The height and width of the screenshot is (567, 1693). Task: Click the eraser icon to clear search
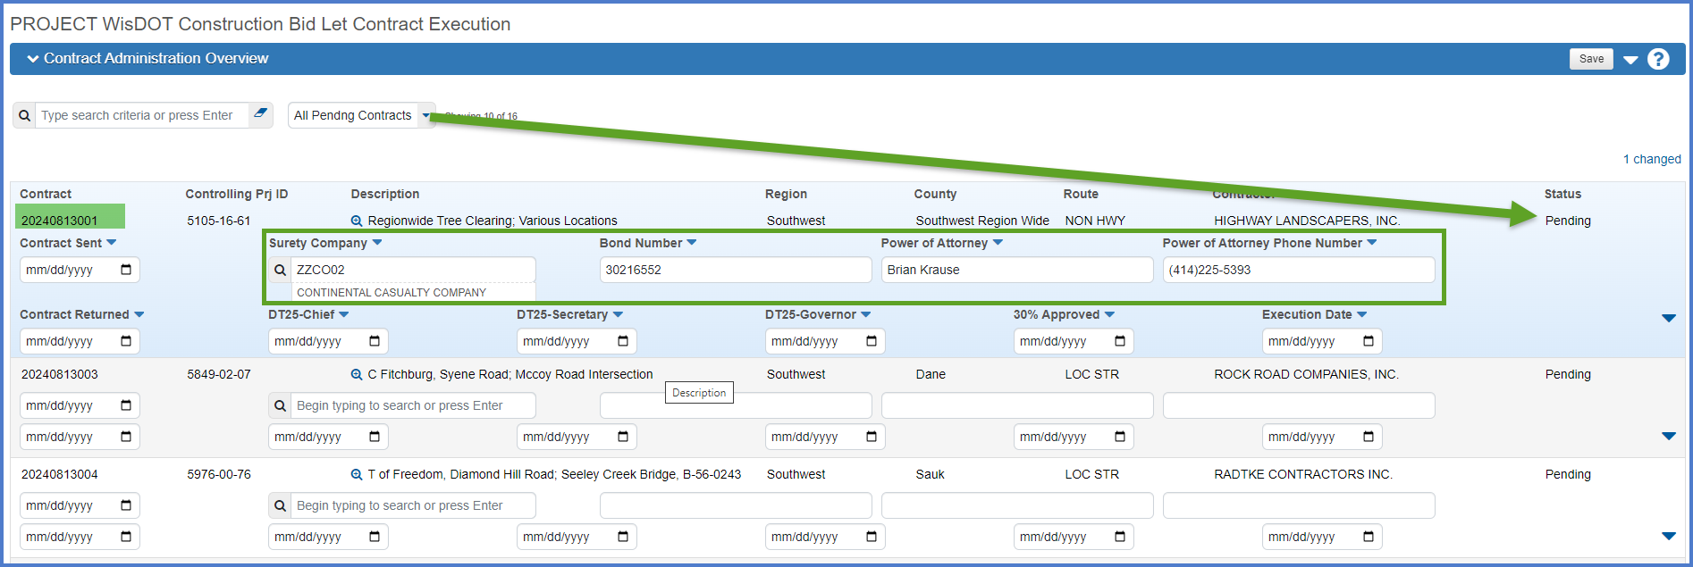(x=260, y=114)
